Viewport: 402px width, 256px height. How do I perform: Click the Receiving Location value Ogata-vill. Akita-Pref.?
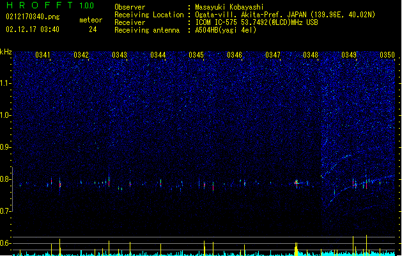pos(240,15)
